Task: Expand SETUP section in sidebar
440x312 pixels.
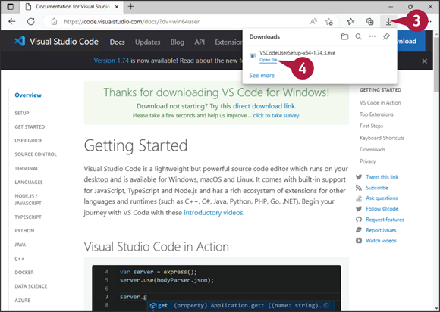Action: click(x=22, y=113)
